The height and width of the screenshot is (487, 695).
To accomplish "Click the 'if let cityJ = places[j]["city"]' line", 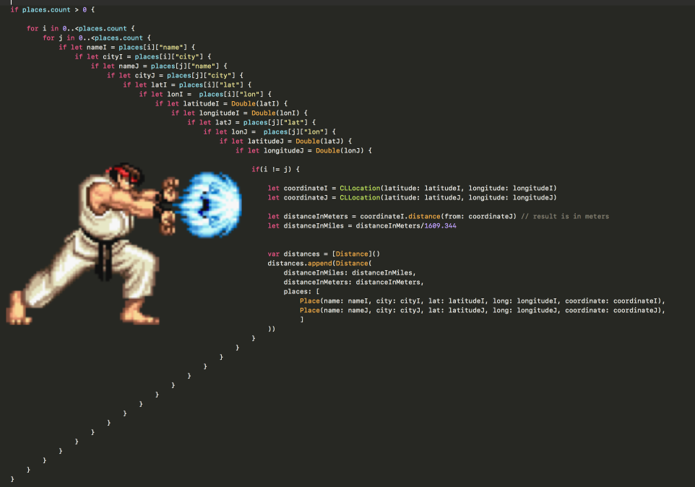I will pos(175,75).
